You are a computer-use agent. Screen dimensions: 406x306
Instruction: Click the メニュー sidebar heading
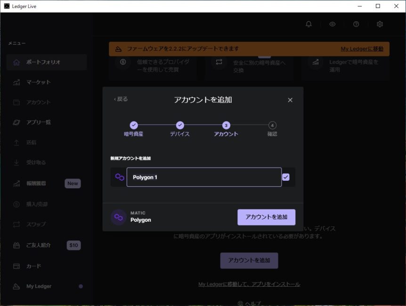click(17, 43)
